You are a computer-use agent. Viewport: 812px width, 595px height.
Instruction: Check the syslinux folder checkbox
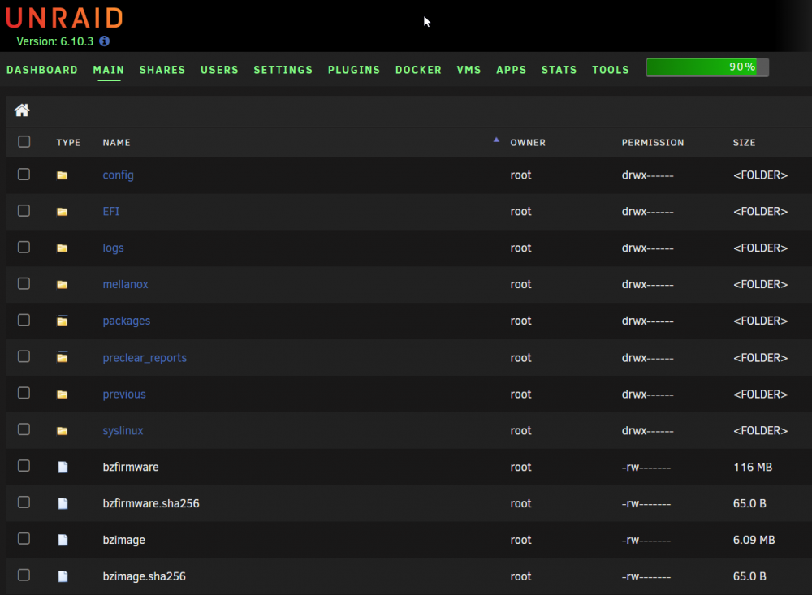coord(24,429)
